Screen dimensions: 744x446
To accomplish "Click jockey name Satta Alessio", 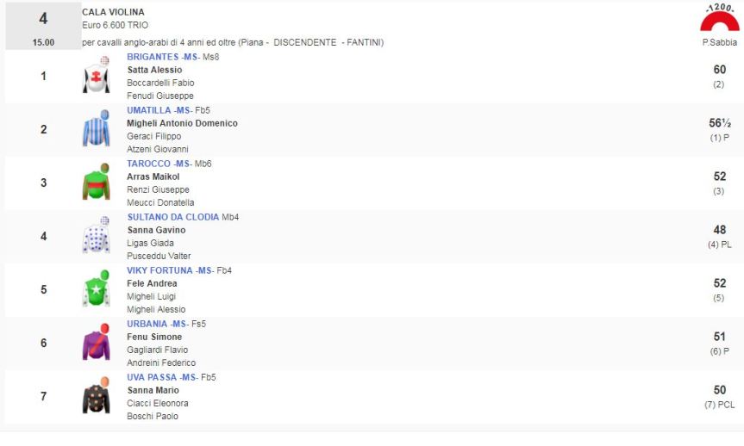I will [x=155, y=70].
